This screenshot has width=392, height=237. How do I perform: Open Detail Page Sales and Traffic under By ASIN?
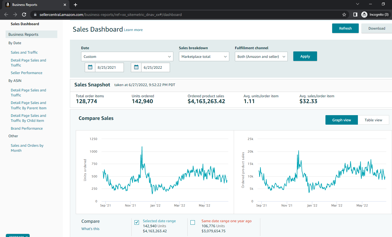coord(29,93)
